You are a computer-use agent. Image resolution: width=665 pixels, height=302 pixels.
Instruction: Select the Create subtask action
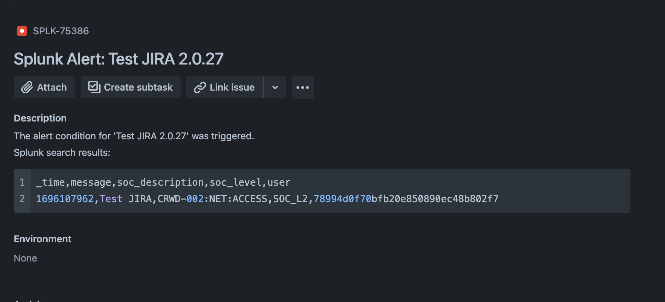click(130, 87)
